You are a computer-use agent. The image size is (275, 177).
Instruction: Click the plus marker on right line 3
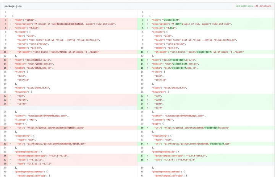point(147,19)
